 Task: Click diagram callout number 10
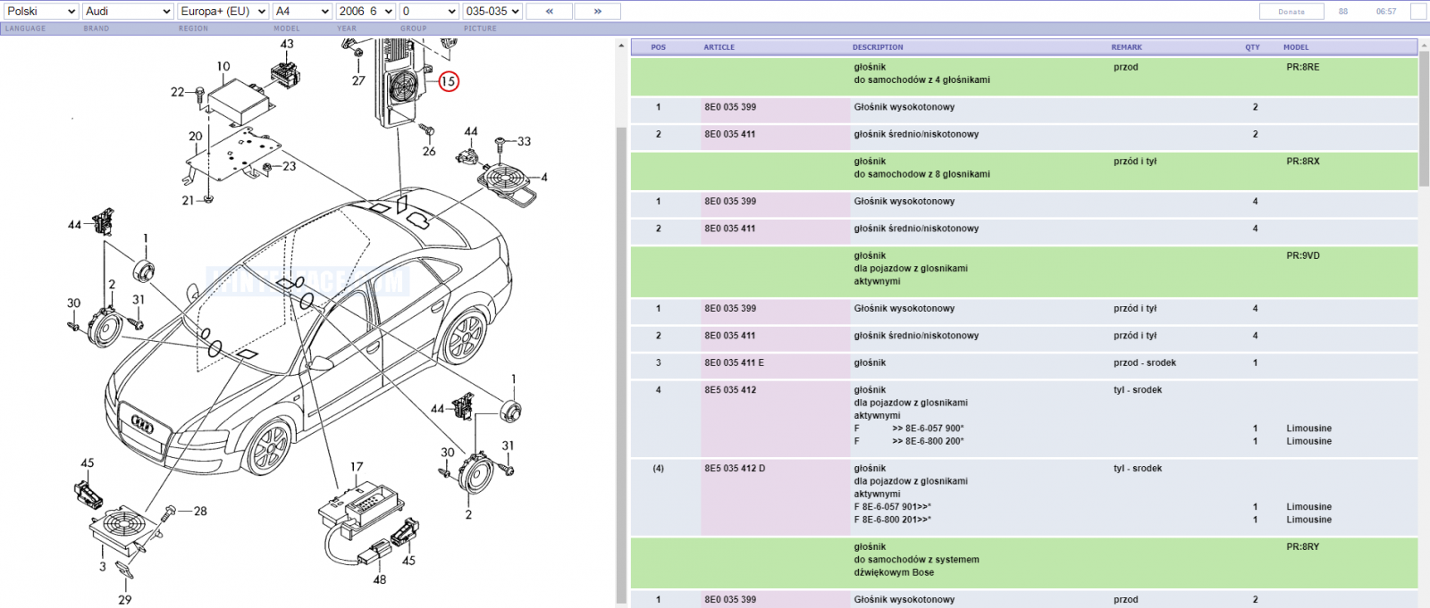[x=223, y=66]
